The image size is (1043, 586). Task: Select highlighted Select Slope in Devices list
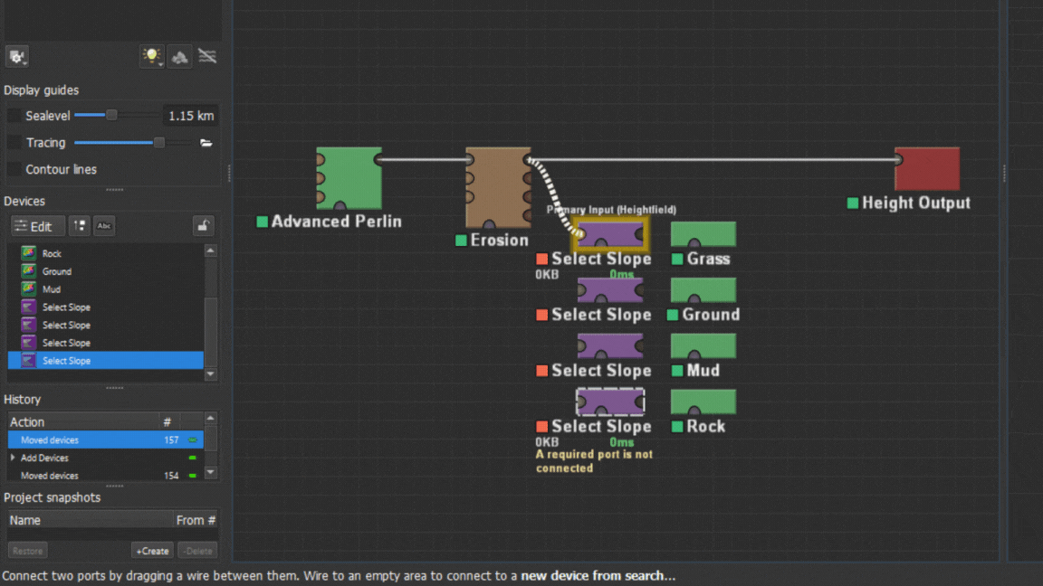tap(106, 361)
